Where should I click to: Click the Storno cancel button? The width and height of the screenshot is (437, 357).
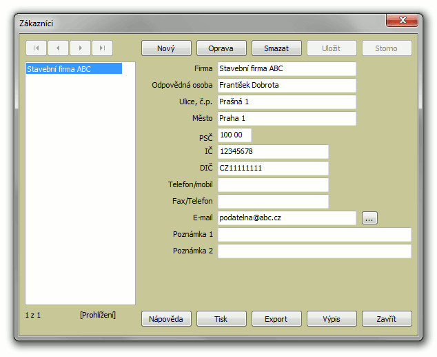[387, 48]
